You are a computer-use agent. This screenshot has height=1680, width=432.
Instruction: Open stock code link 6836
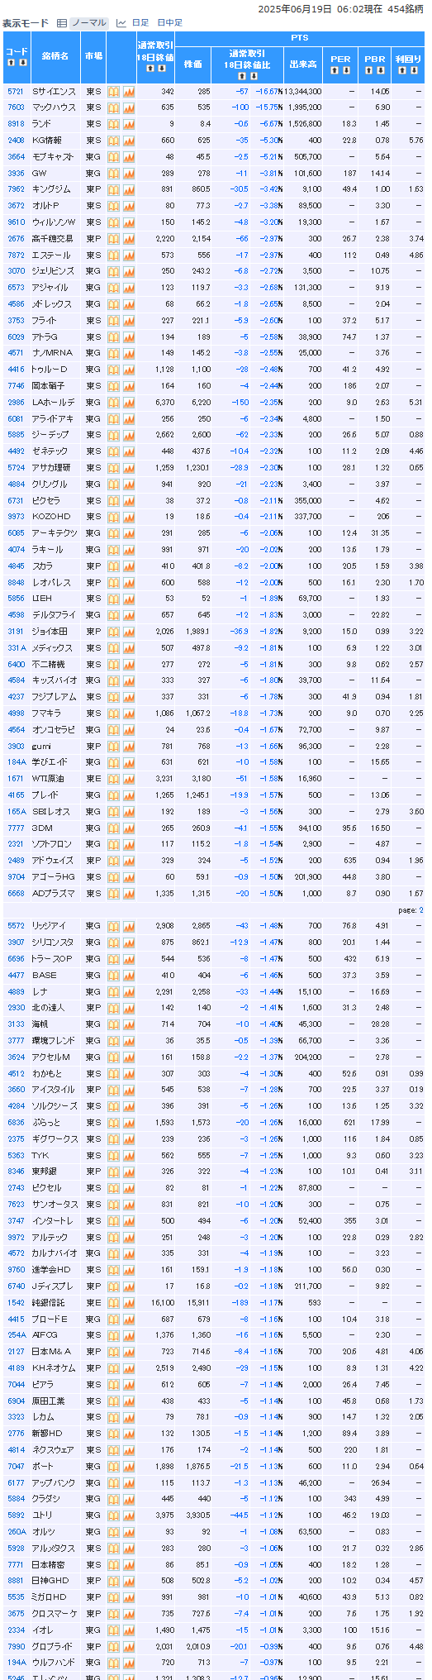(16, 1123)
